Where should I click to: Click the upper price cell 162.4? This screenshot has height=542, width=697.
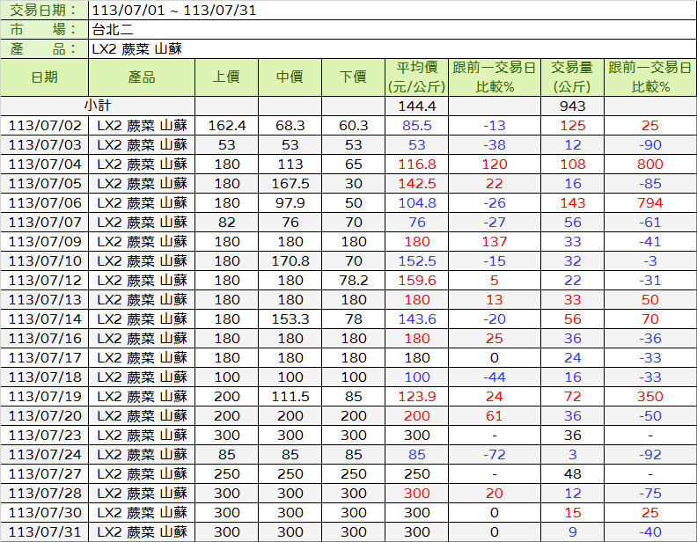tap(226, 125)
